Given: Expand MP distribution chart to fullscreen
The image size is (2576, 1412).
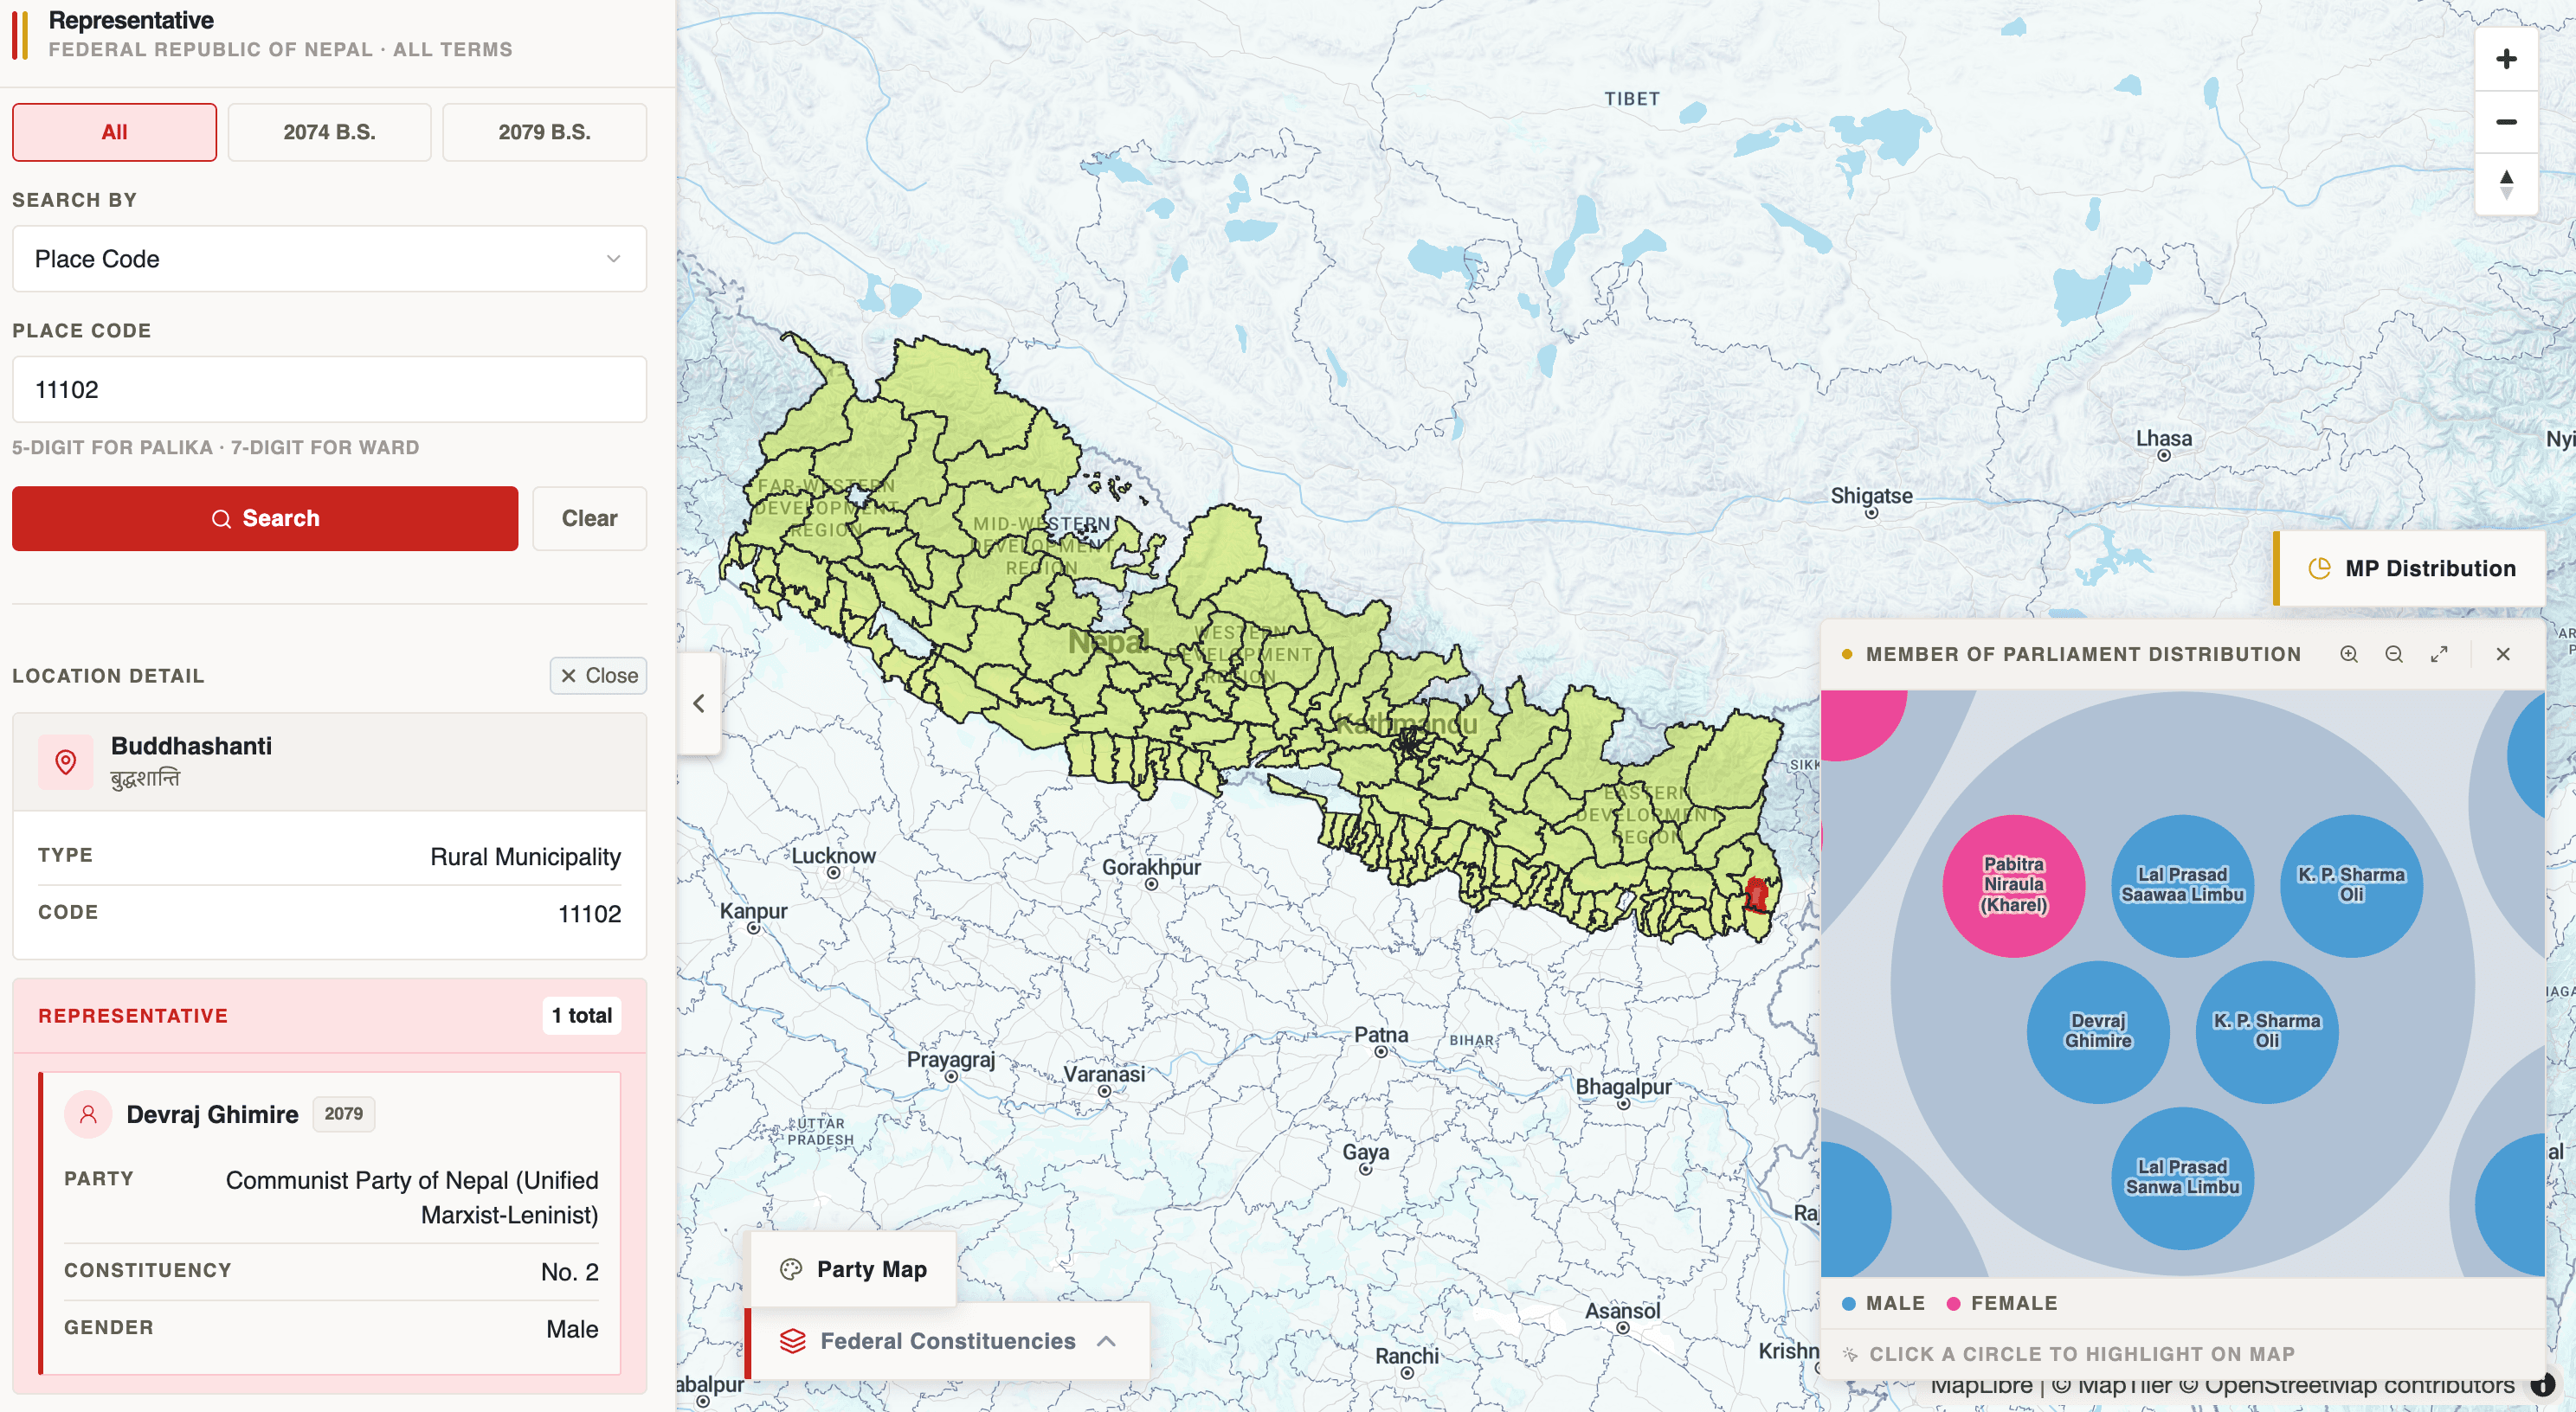Looking at the screenshot, I should point(2439,653).
